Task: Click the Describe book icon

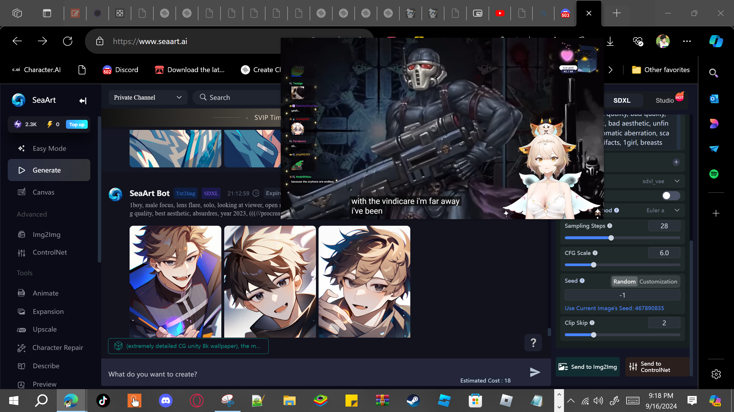Action: click(22, 366)
